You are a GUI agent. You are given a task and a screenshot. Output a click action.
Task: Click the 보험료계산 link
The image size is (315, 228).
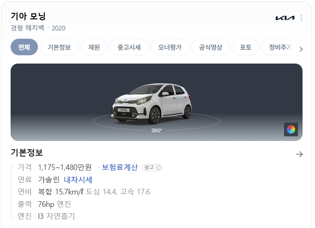[x=120, y=167]
